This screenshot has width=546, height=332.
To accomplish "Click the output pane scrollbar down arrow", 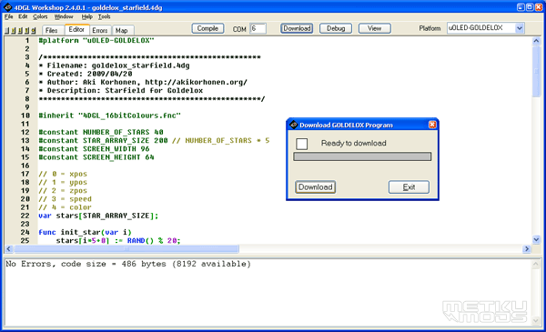I will [536, 320].
